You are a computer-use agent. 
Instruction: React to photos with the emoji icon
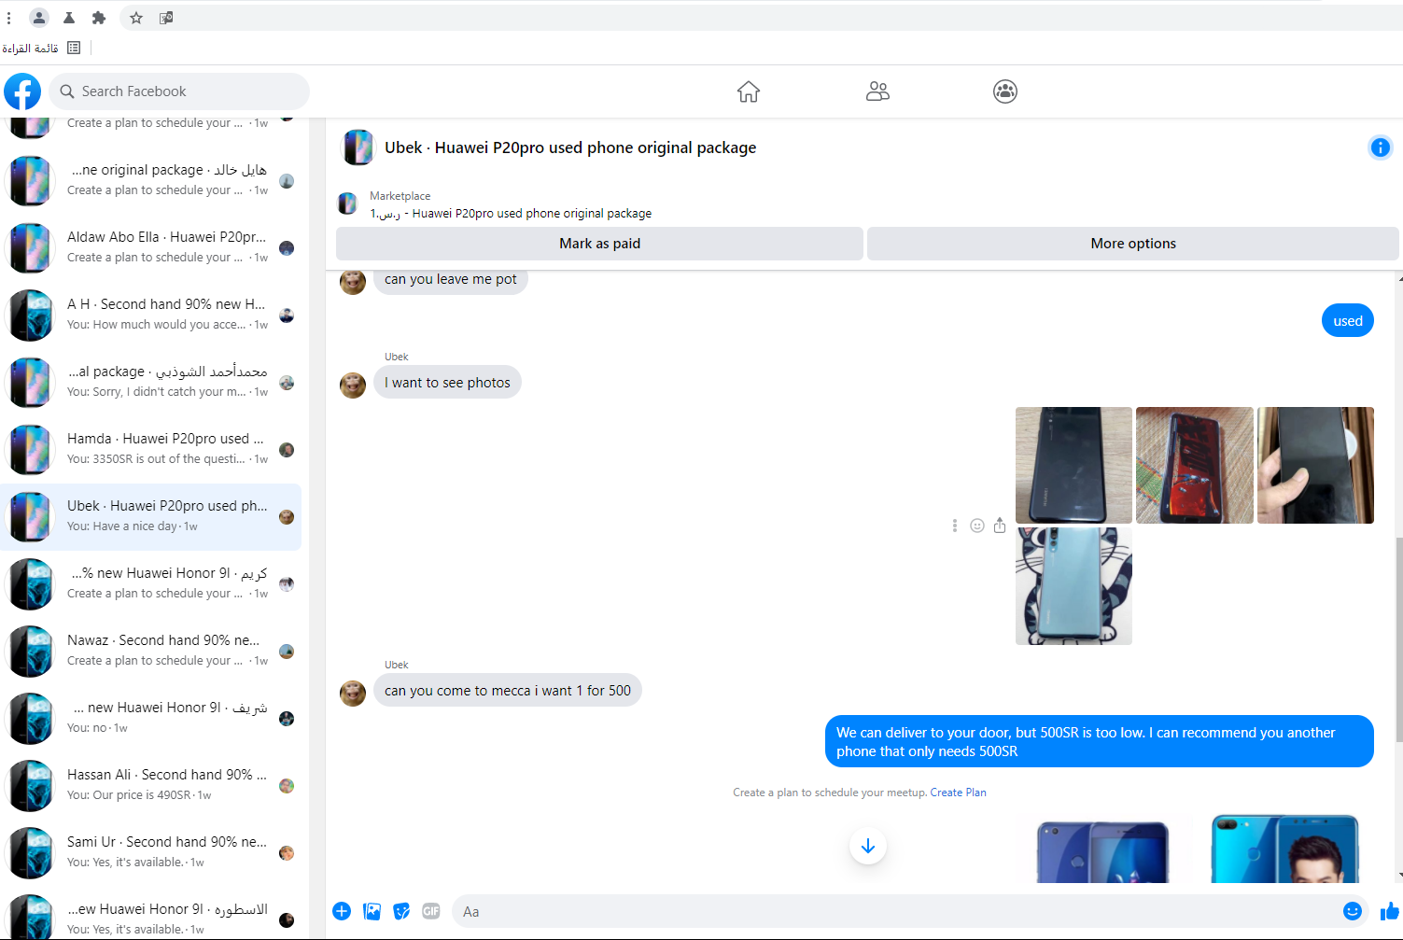(977, 526)
